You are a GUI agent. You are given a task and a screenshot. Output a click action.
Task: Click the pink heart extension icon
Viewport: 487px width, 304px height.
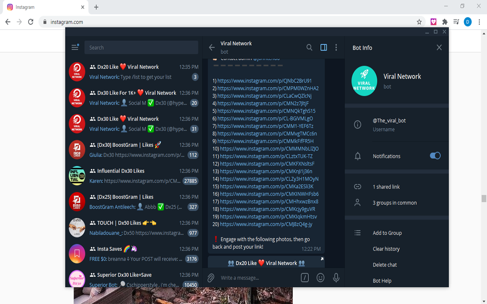pyautogui.click(x=433, y=22)
